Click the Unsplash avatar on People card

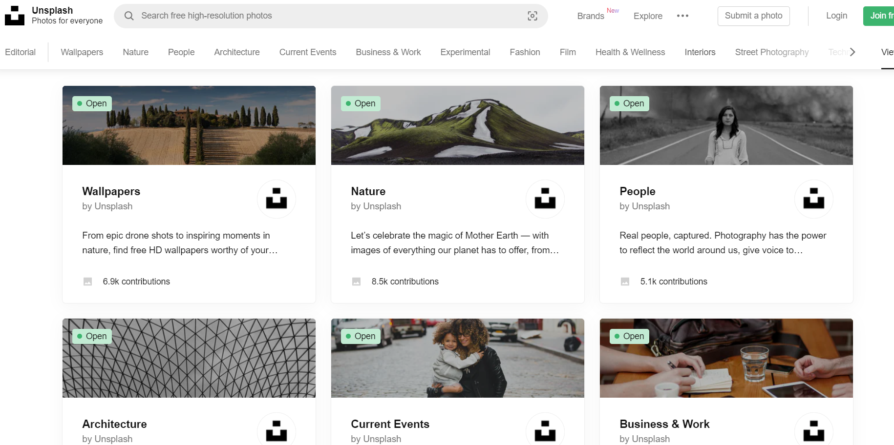(x=813, y=199)
